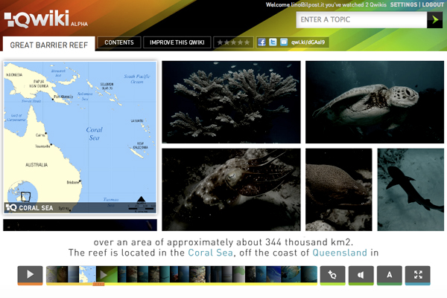Click the Improve This Qwiki button
Screen dimensions: 447x298
point(177,43)
